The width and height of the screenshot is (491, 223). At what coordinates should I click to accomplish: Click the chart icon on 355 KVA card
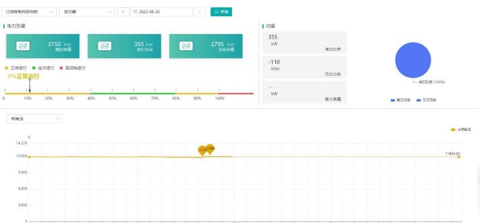104,46
